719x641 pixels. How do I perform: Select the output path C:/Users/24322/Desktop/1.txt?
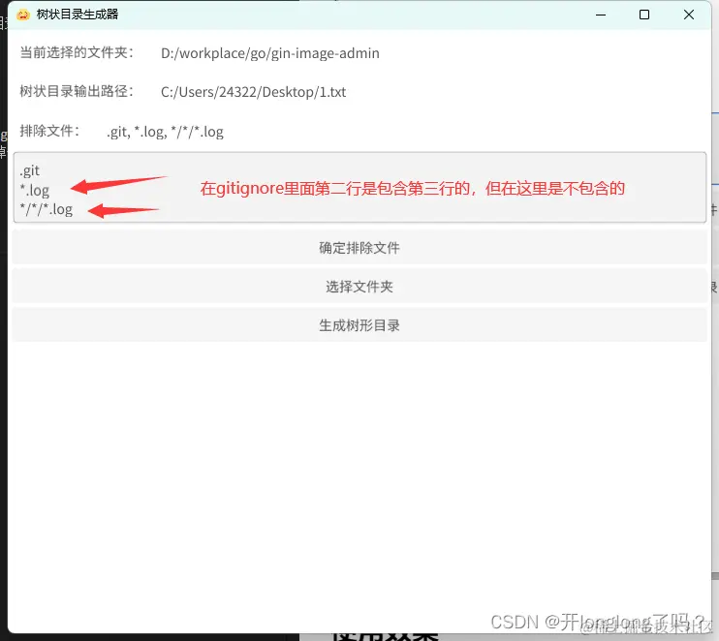point(253,92)
